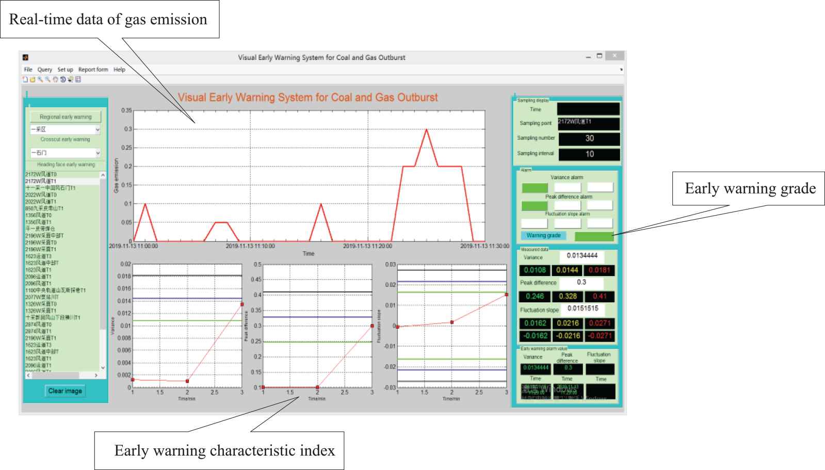Select the Zoom in magnifier tool
The height and width of the screenshot is (470, 825).
point(40,79)
